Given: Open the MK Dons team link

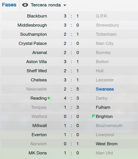Looking at the screenshot, I should pos(38,153).
